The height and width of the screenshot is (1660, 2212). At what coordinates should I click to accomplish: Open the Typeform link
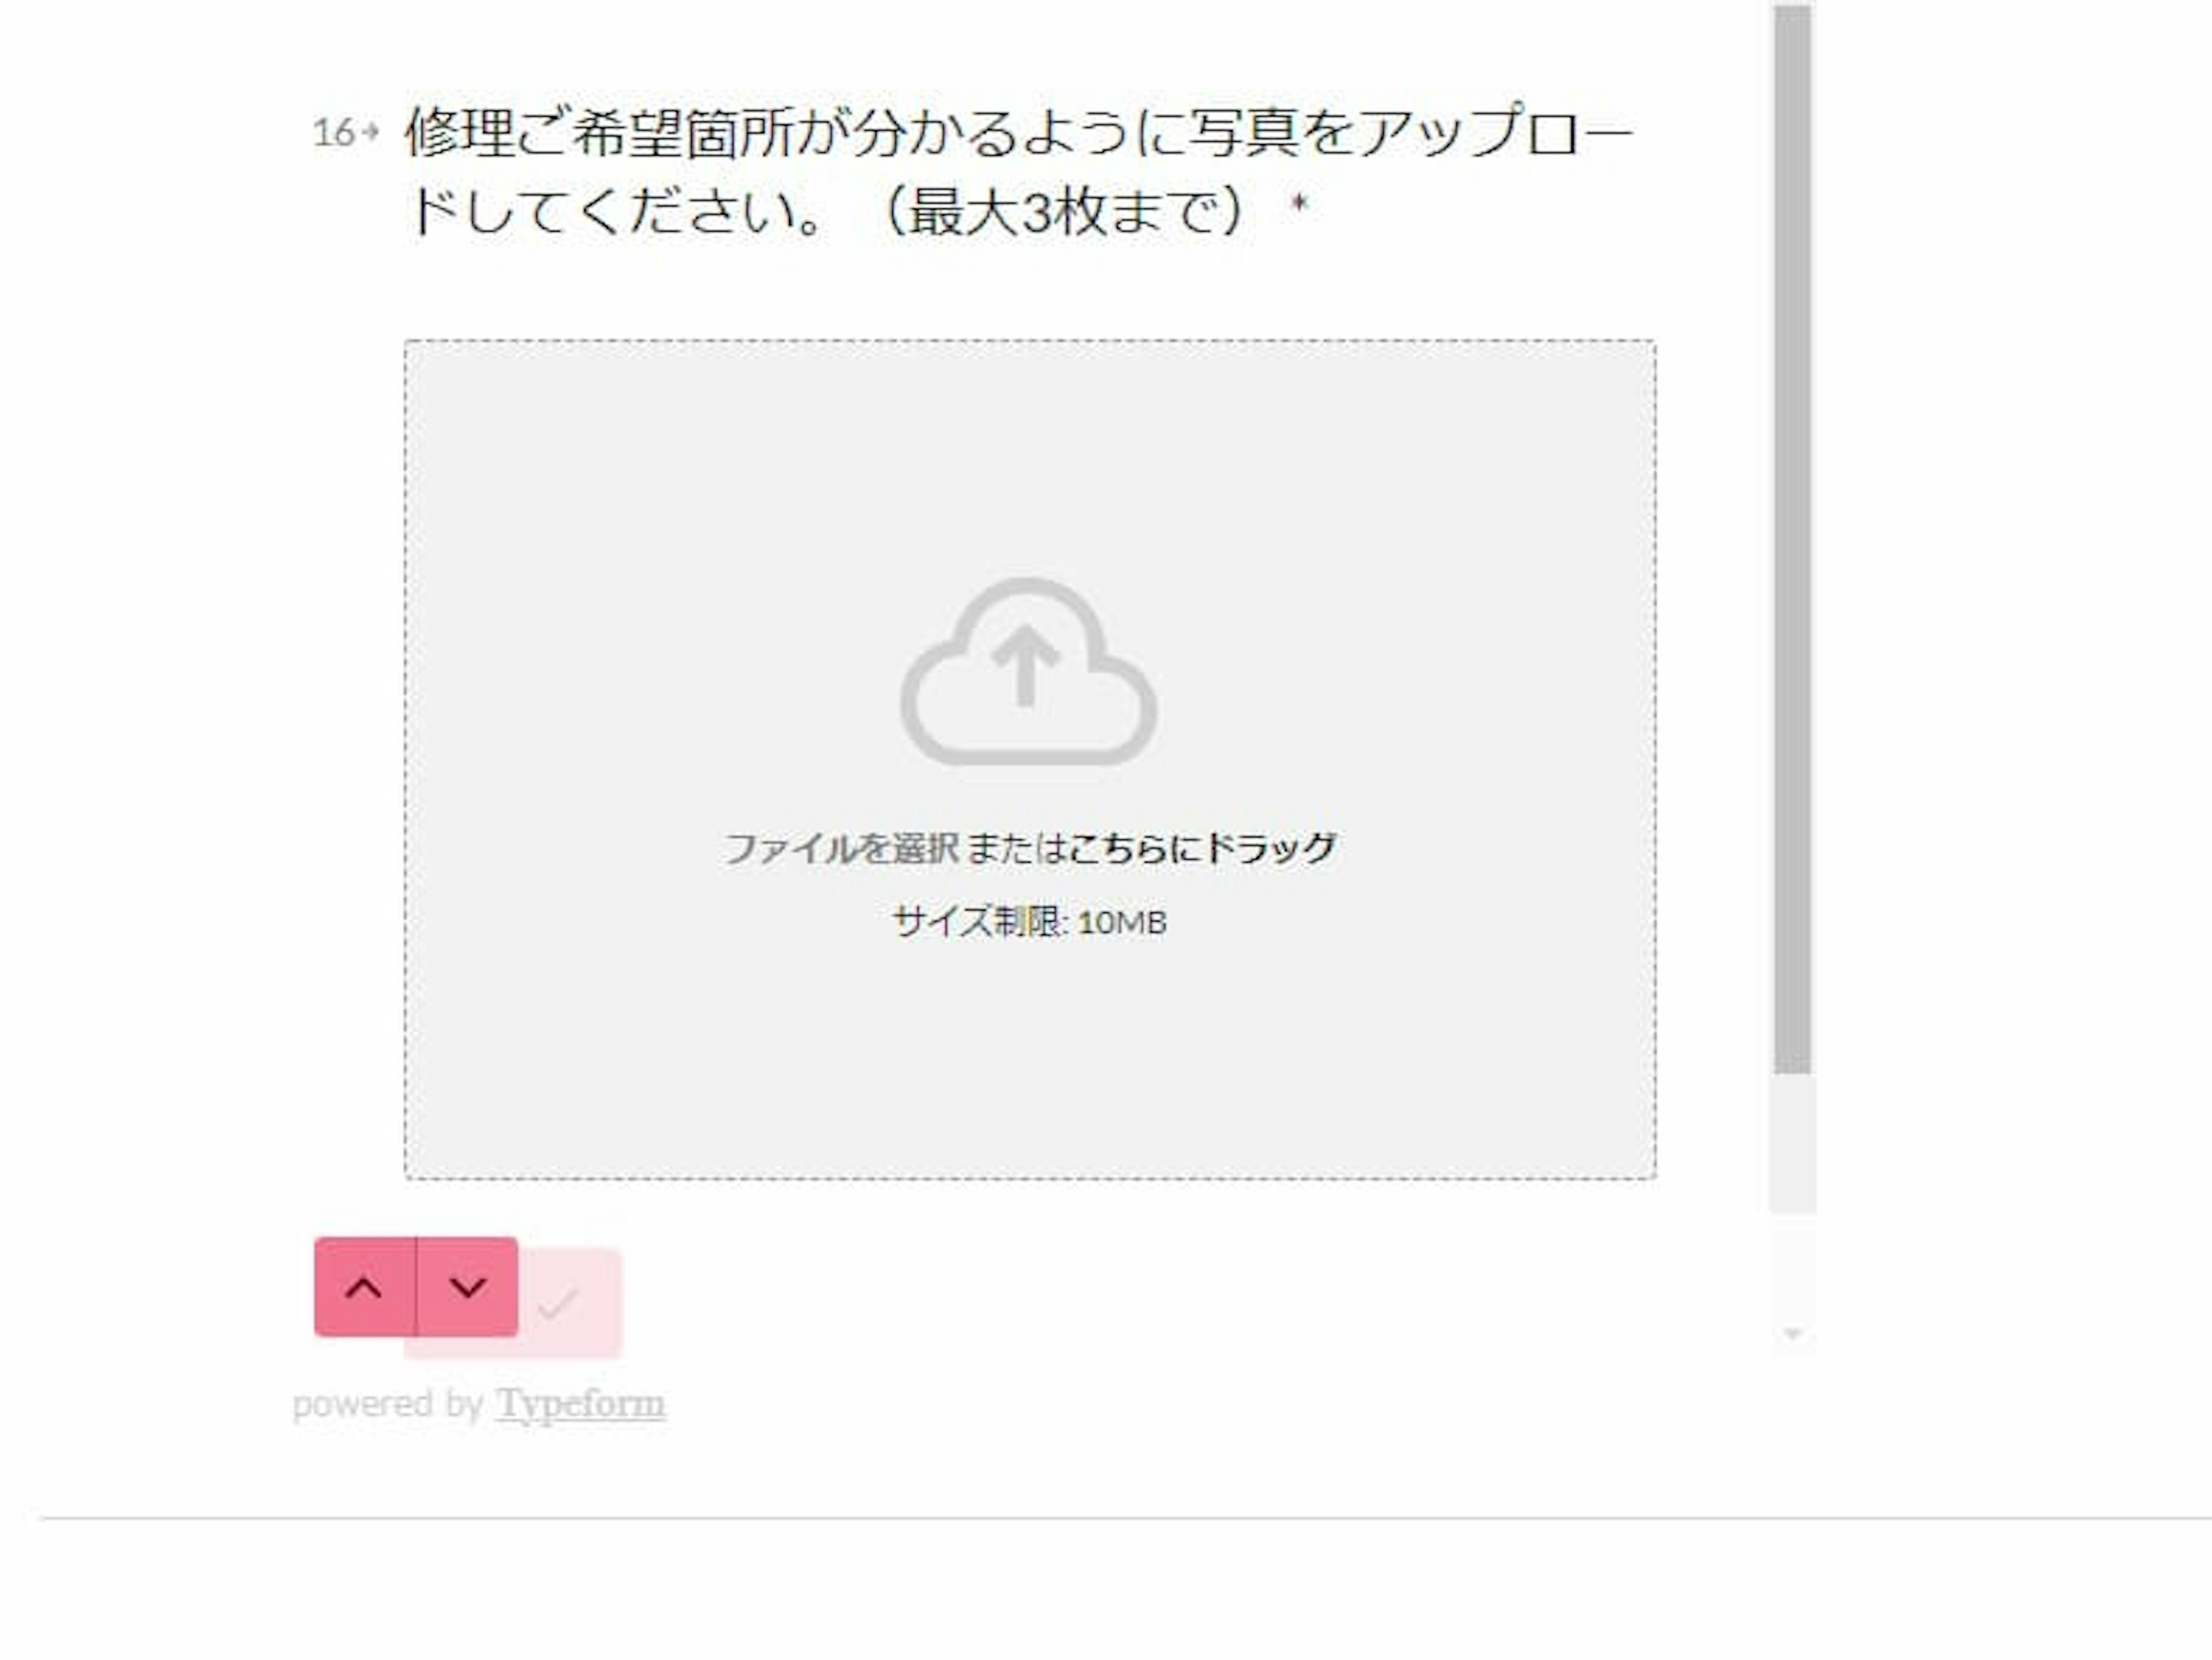pos(580,1403)
